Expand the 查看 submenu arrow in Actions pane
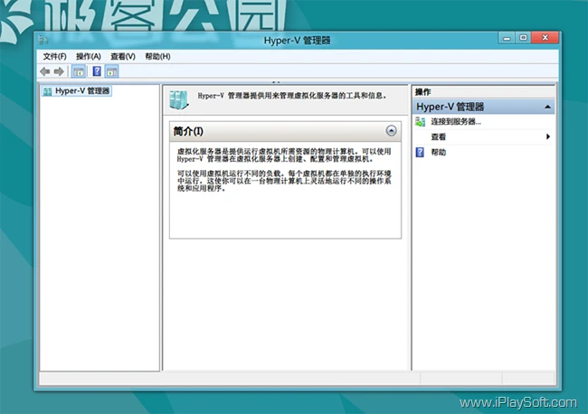Viewport: 588px width, 414px height. 548,136
